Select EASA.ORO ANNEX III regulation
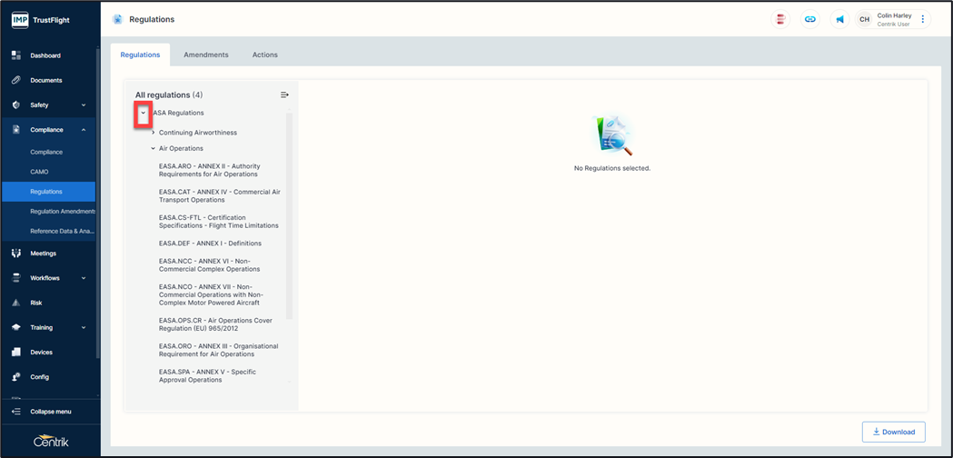Screen dimensions: 953x458 tap(218, 350)
